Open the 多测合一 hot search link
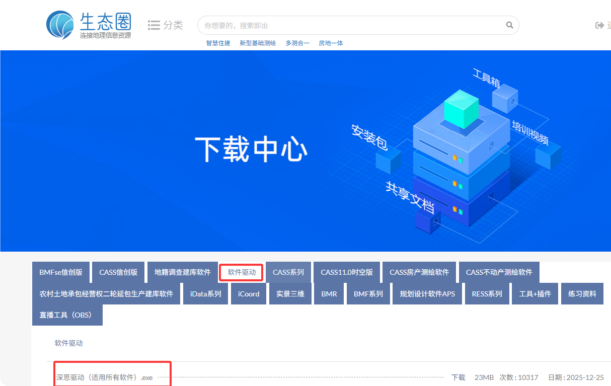Screen dimensions: 611x386 297,43
